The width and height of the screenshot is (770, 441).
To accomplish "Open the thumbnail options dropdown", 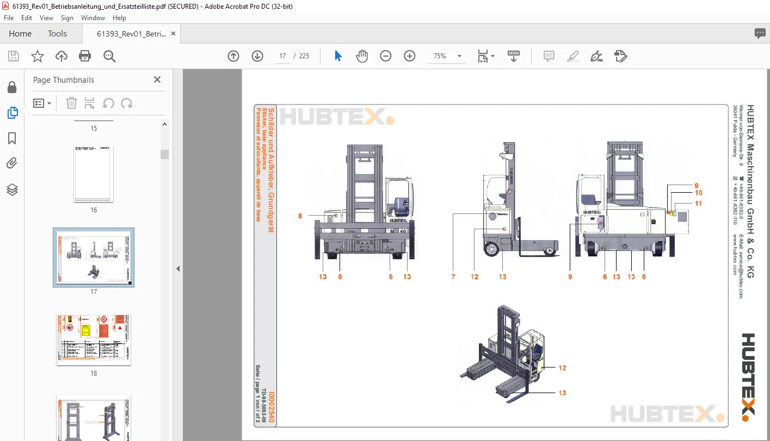I will tap(42, 103).
